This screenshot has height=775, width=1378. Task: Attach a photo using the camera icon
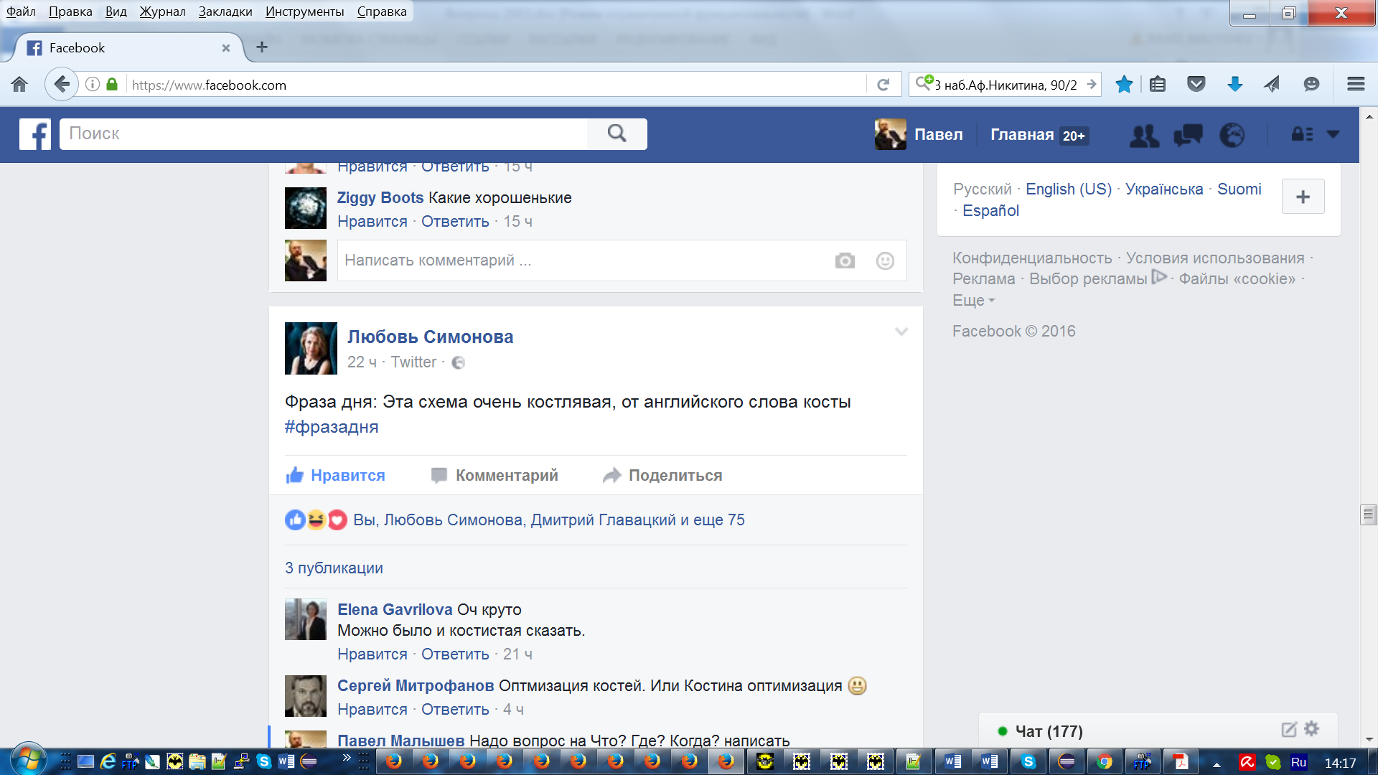(845, 260)
